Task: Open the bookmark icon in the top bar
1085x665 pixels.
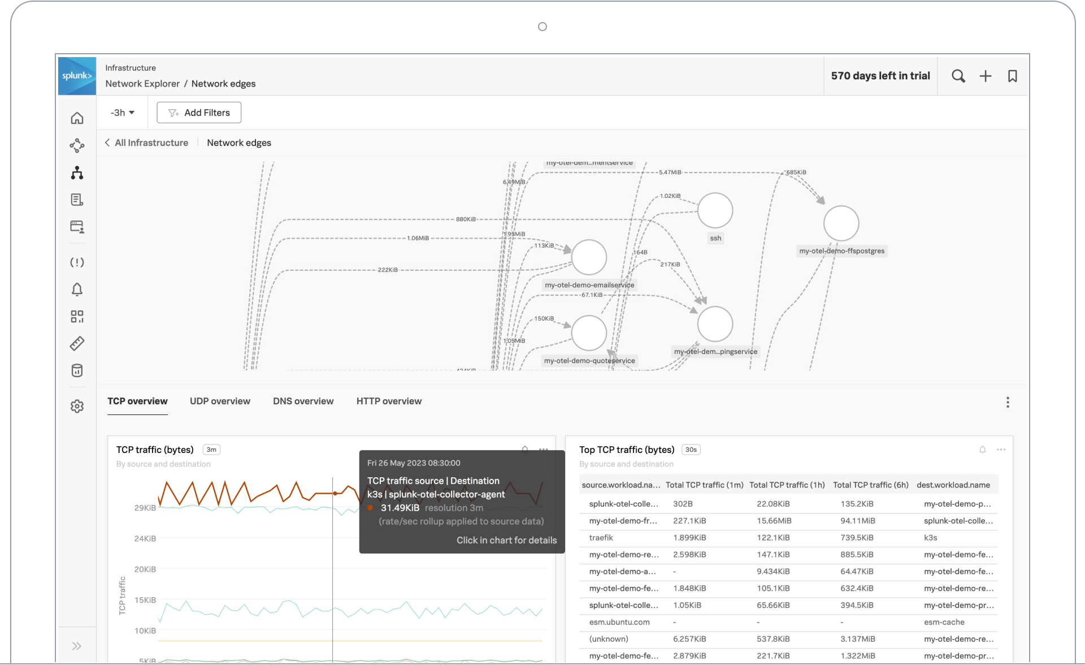Action: click(x=1013, y=76)
